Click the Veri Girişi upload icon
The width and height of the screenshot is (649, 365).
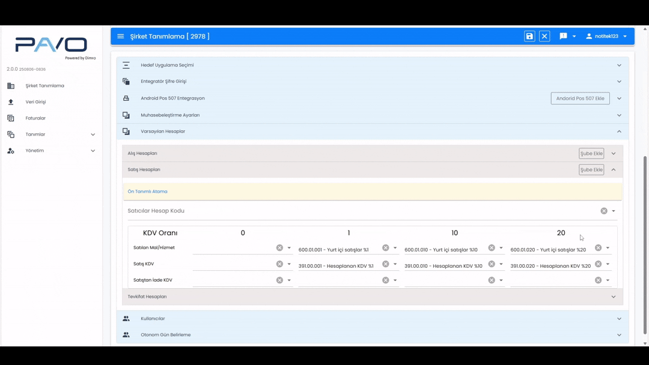coord(11,102)
